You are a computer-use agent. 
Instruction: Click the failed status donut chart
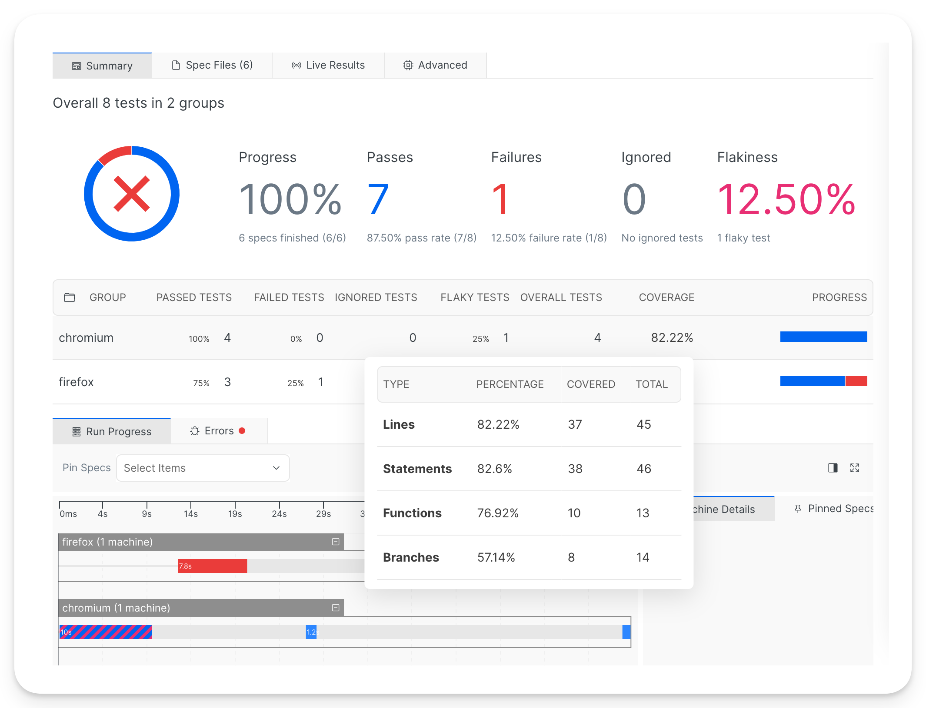point(132,194)
